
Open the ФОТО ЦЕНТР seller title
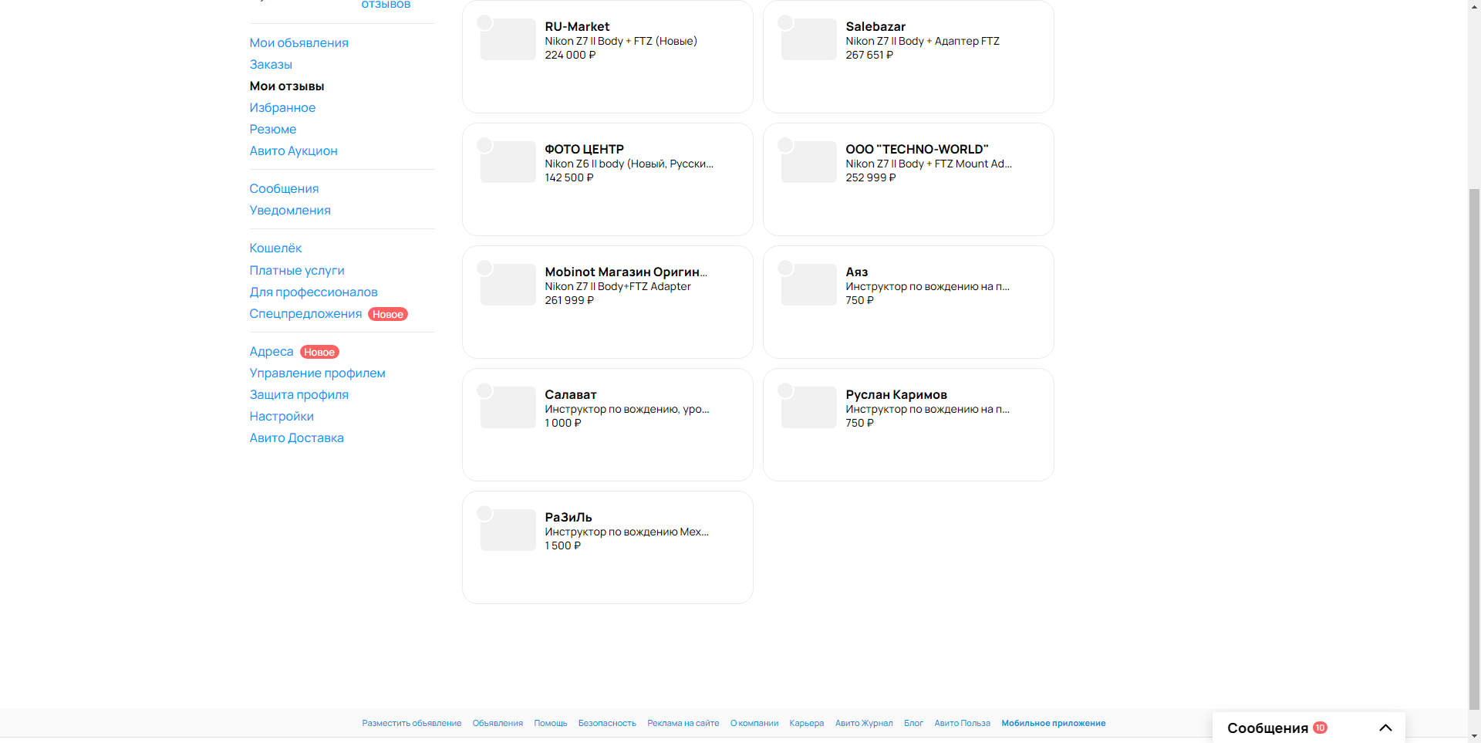pos(584,149)
